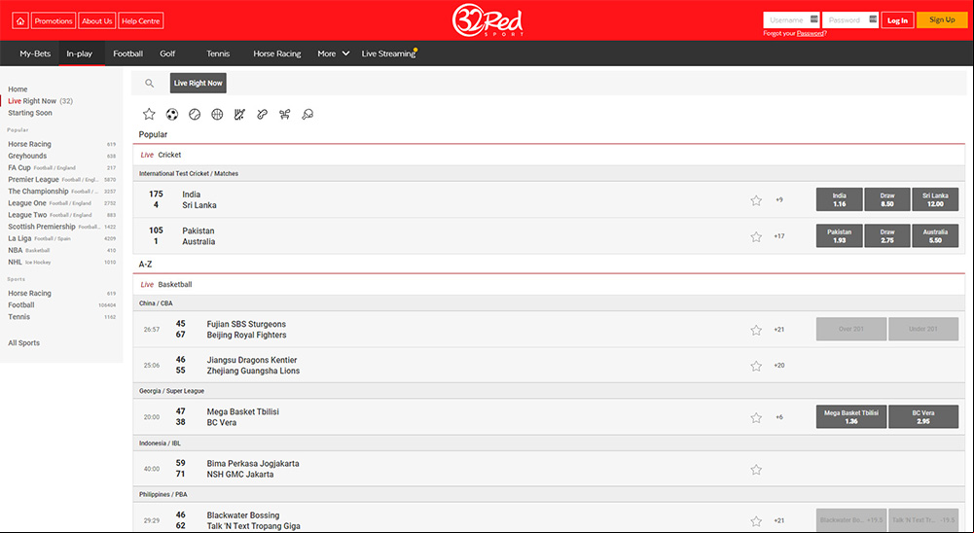Show +9 more markets for India match
Screen dimensions: 974x533
click(779, 200)
